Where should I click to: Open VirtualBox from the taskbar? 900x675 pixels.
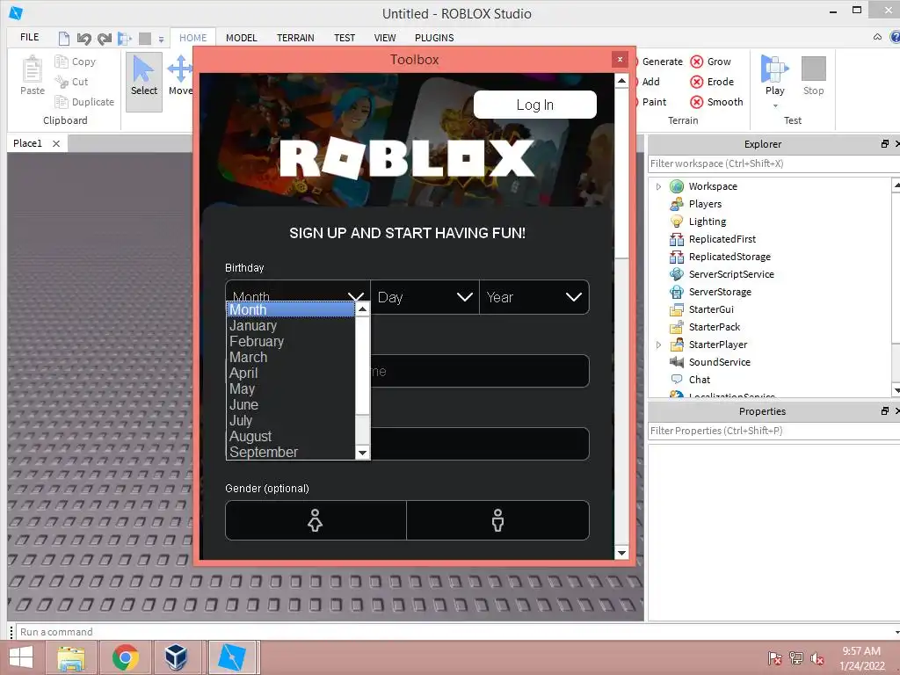(176, 657)
